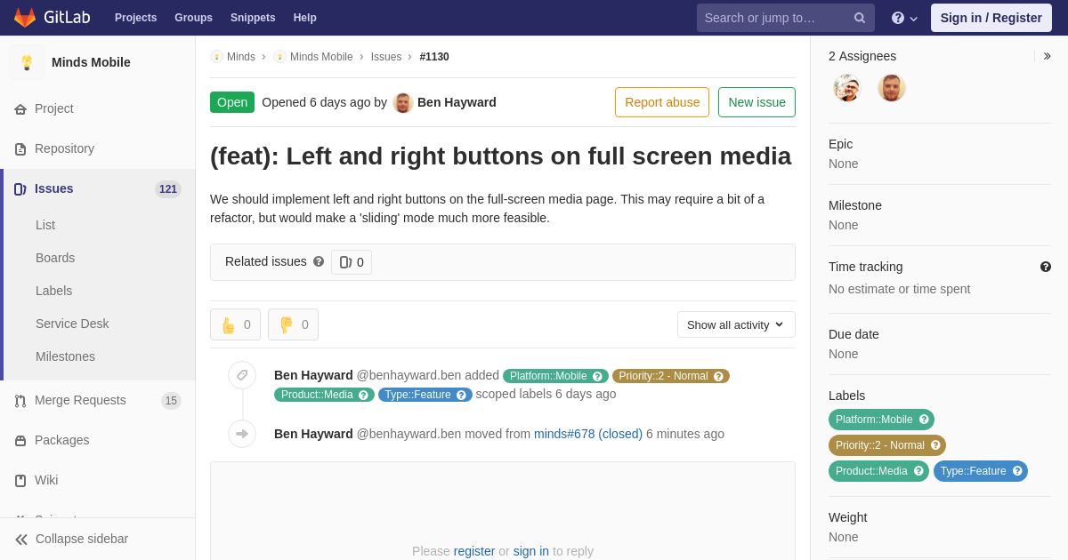This screenshot has height=560, width=1068.
Task: Click the #1130 breadcrumb item
Action: coord(434,57)
